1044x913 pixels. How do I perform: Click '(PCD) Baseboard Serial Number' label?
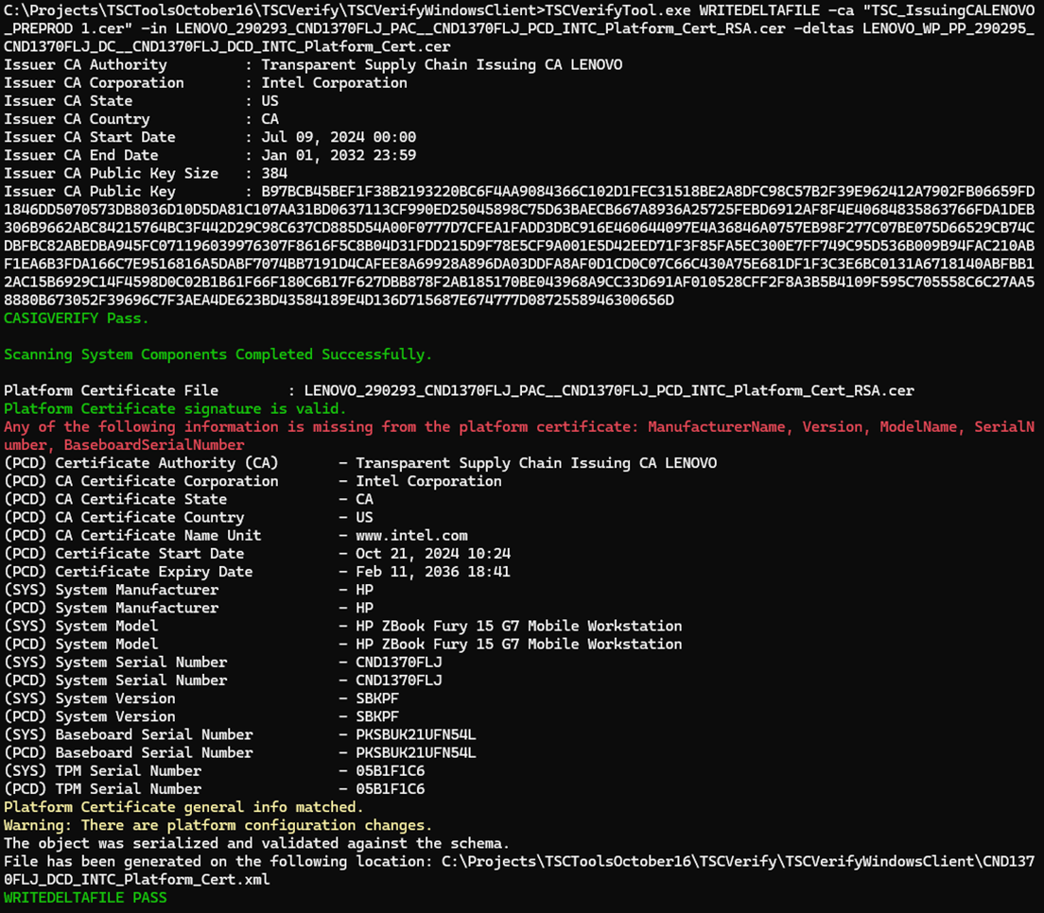tap(129, 752)
